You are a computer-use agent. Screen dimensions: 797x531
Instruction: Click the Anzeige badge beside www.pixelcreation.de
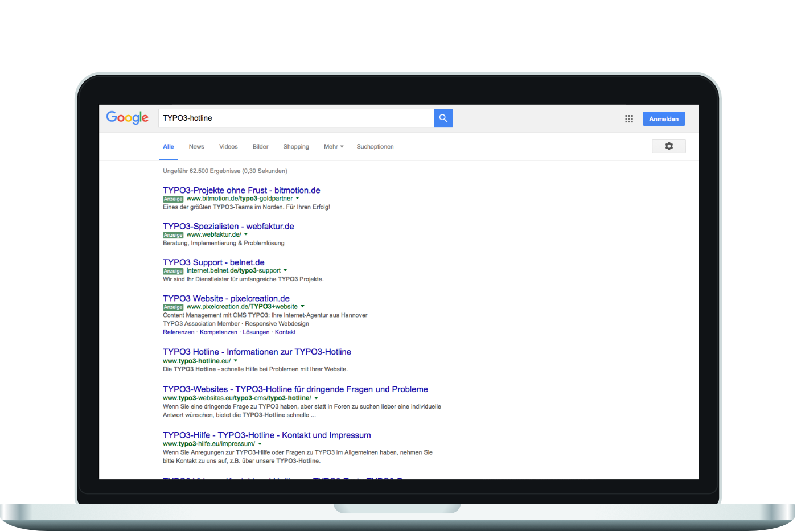click(x=173, y=307)
